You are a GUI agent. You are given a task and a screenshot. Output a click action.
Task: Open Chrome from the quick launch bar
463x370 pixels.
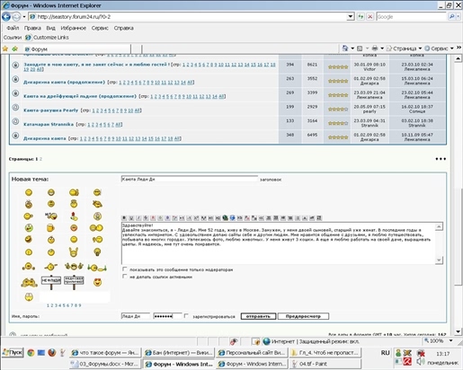31,353
